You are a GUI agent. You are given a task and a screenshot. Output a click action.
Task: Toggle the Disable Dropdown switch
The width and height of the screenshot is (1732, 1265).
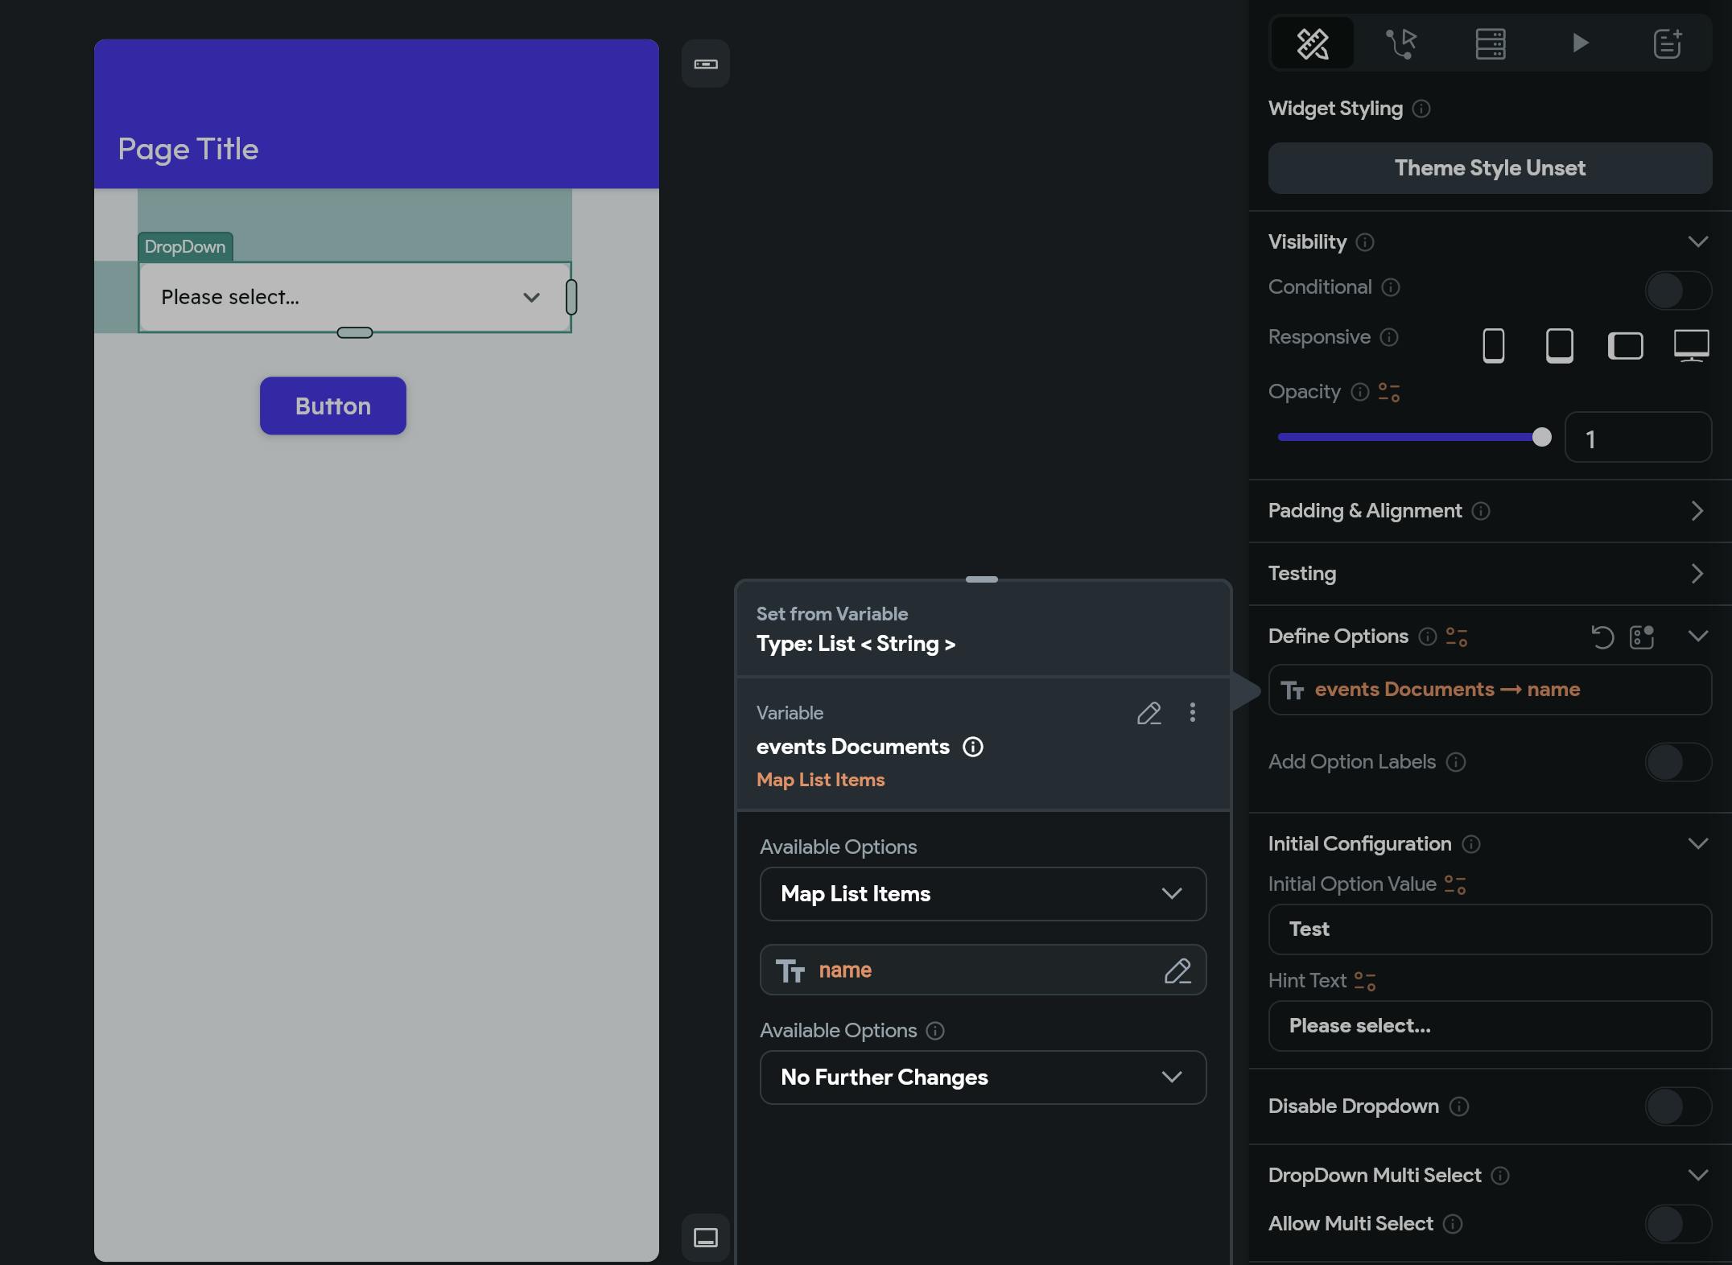pyautogui.click(x=1677, y=1107)
